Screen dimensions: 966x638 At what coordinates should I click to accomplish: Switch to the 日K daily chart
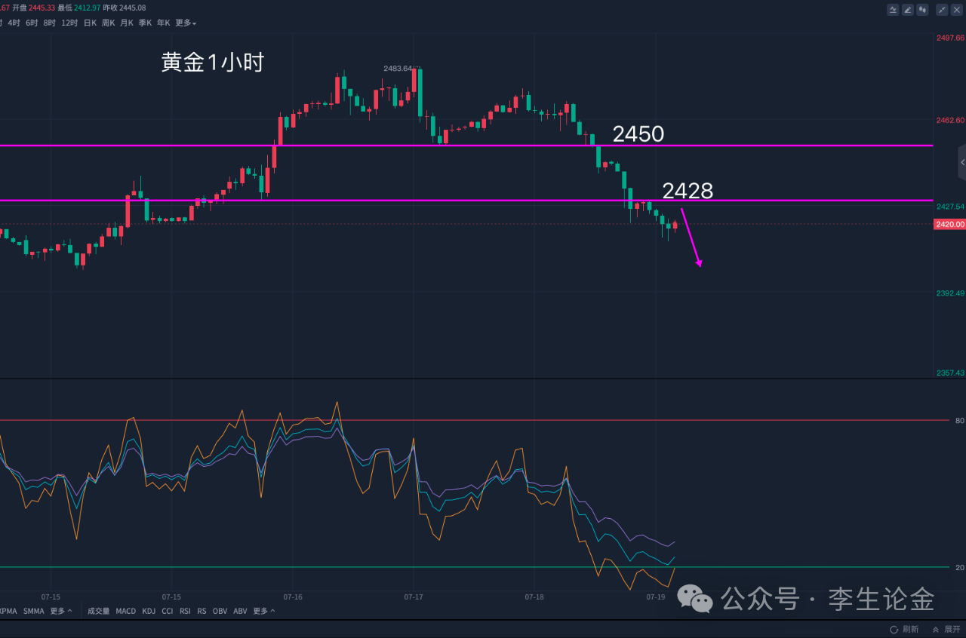coord(90,23)
